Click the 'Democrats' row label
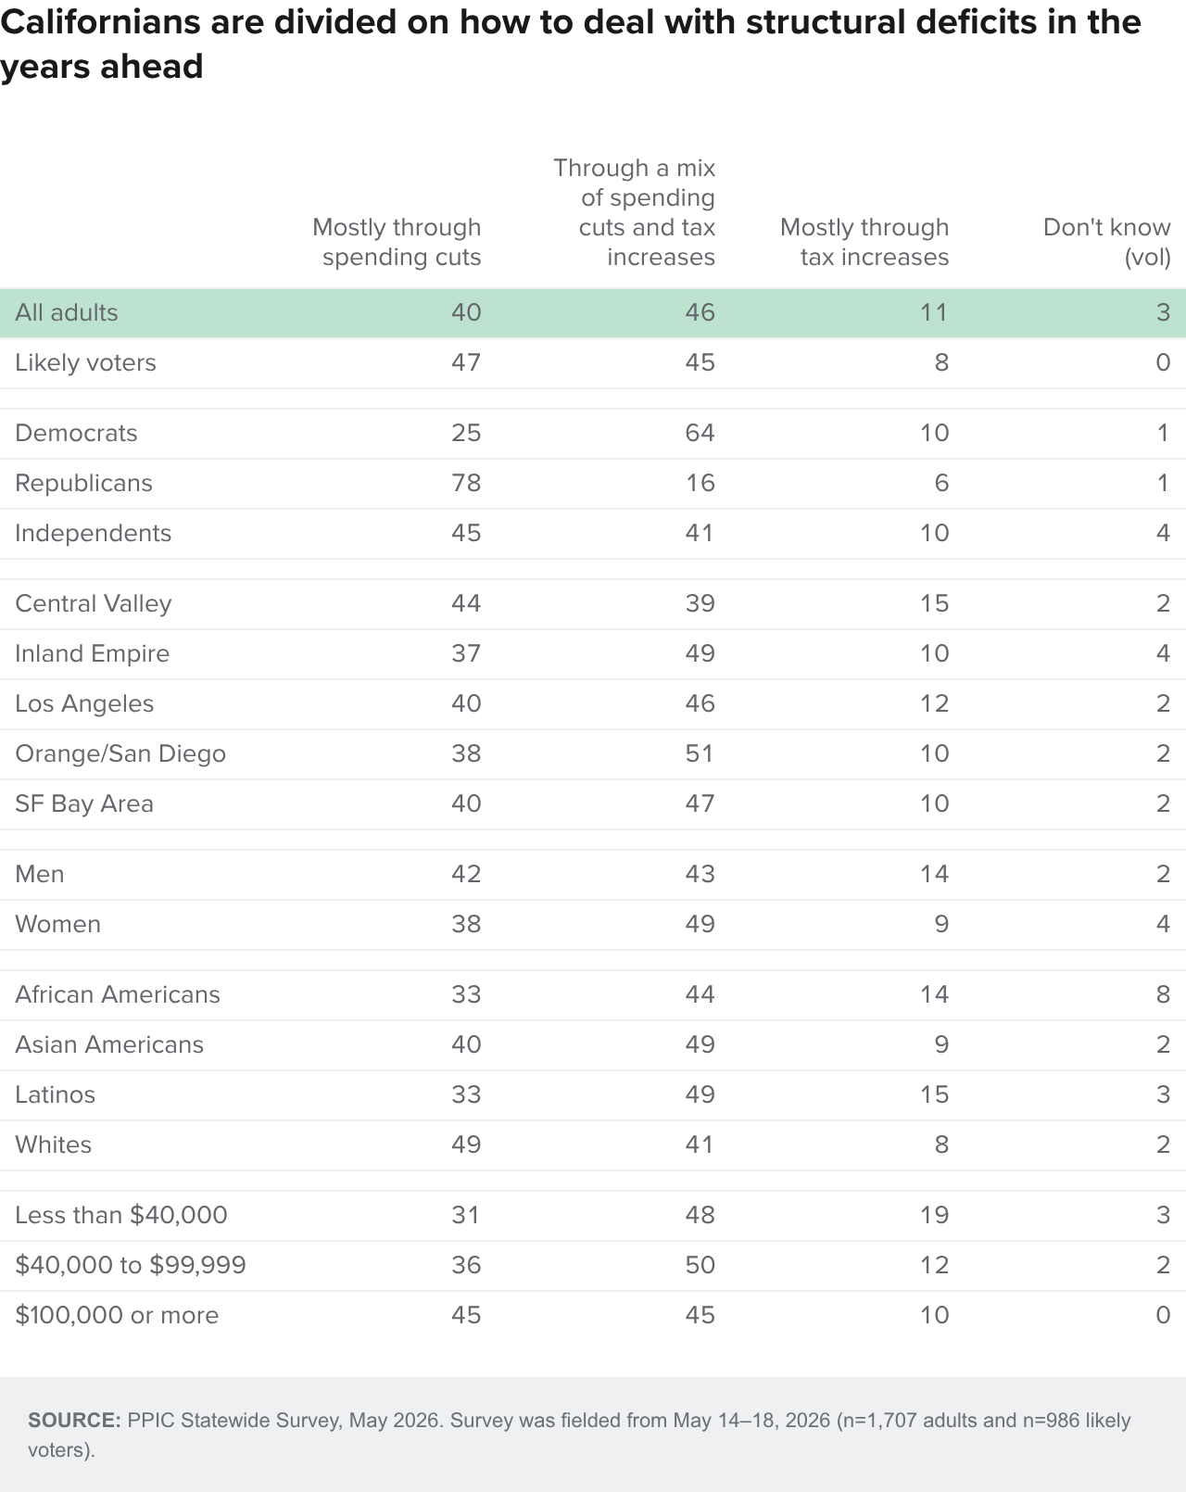 (76, 433)
